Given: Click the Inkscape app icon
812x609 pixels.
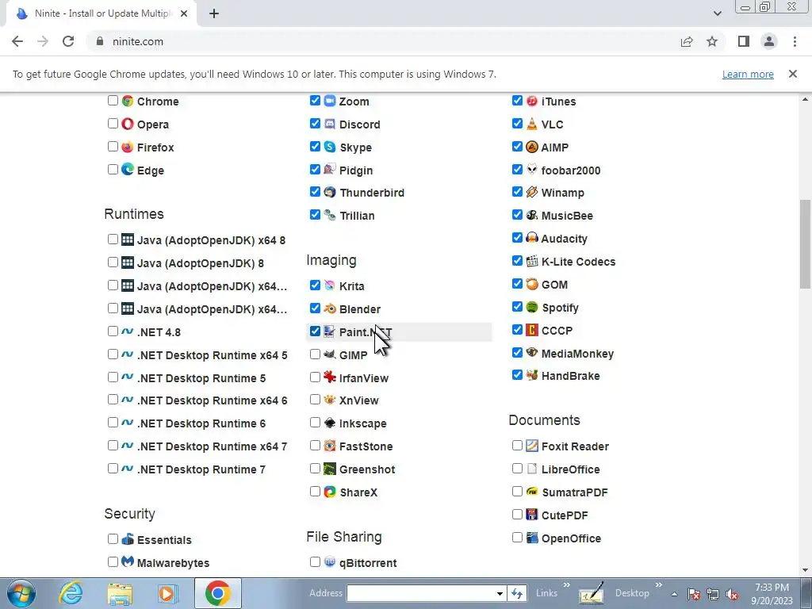Looking at the screenshot, I should pos(329,423).
